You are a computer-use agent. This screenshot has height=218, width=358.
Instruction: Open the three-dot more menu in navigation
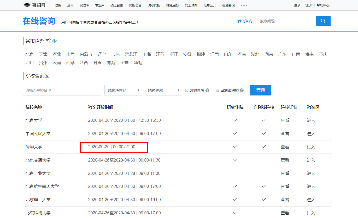click(244, 5)
